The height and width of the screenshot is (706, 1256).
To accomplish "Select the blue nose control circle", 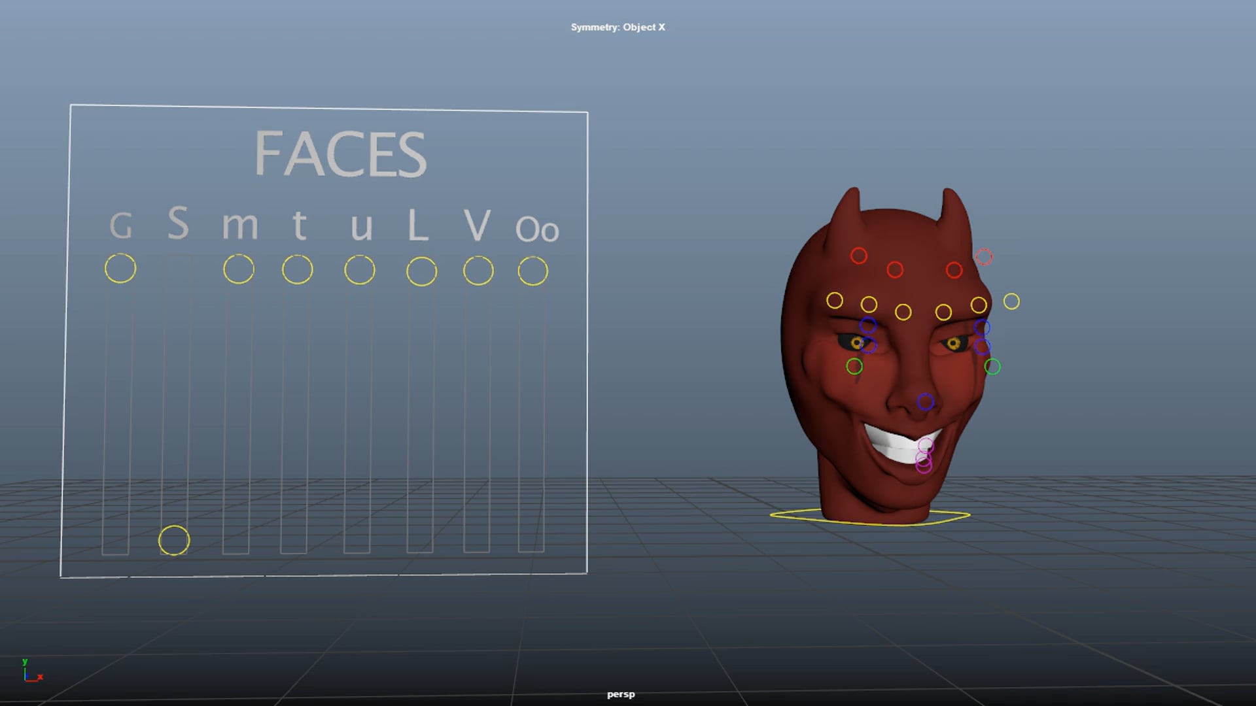I will pos(924,401).
